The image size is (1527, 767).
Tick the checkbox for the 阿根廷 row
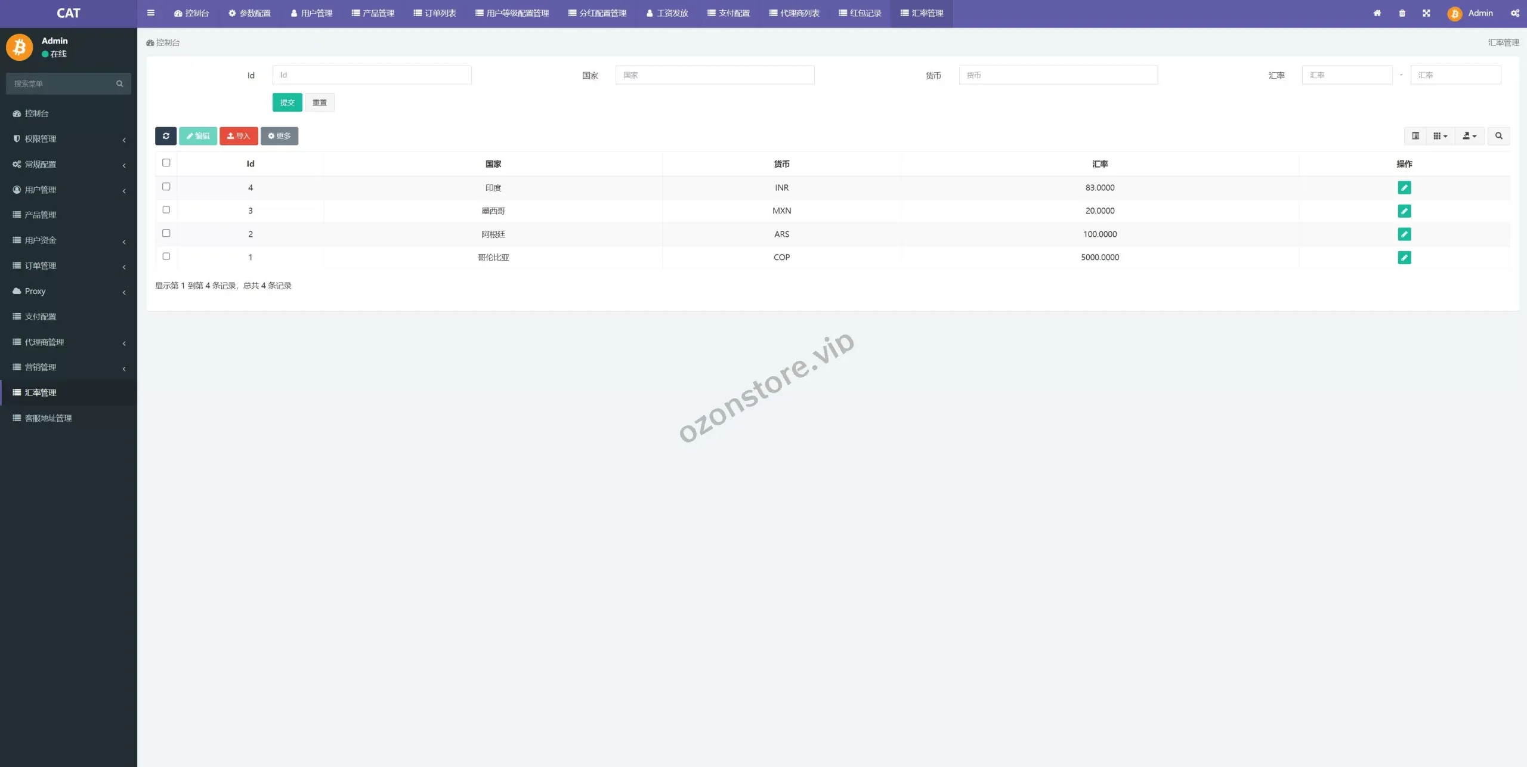[x=166, y=233]
